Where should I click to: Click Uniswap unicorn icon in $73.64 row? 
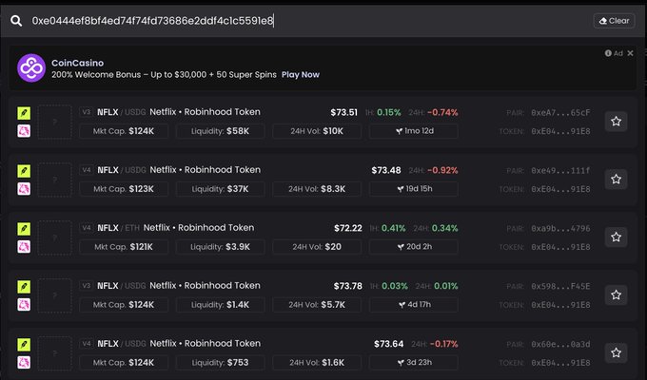[24, 363]
